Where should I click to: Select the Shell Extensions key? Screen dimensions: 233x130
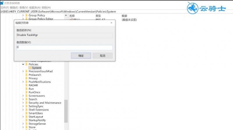pos(39,110)
